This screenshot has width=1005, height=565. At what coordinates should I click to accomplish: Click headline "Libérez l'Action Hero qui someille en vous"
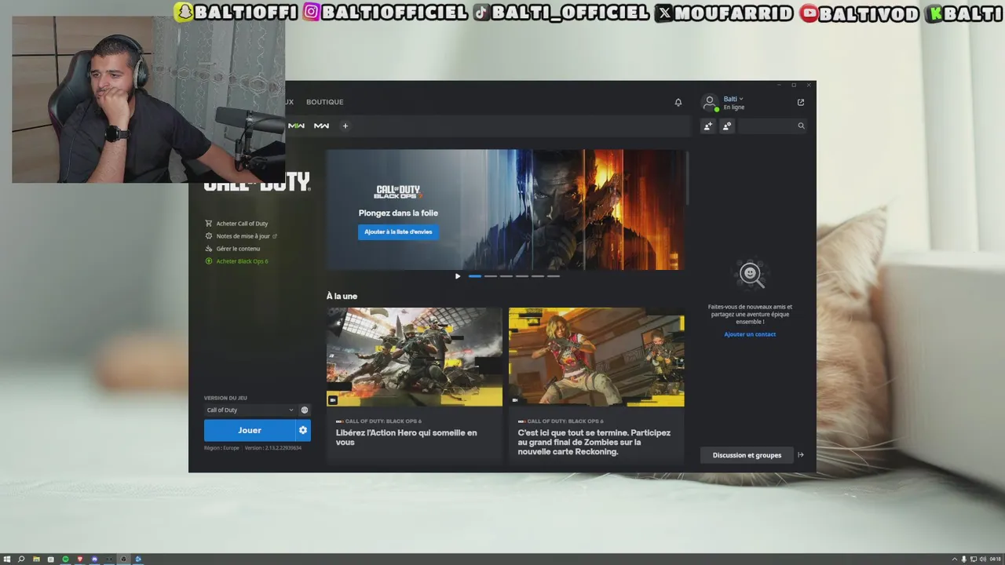point(406,437)
